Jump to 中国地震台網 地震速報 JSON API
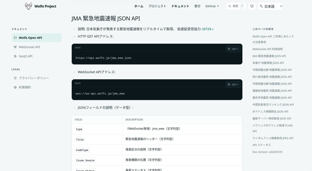Image resolution: width=312 pixels, height=171 pixels. [272, 84]
